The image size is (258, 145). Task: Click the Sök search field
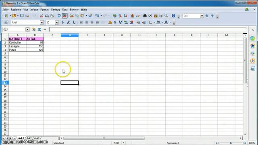(x=191, y=16)
